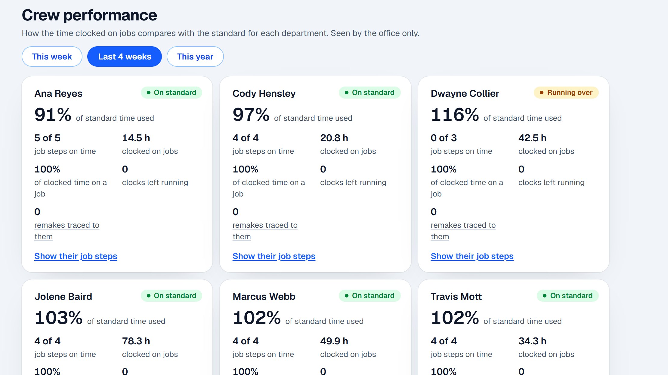Select the Last 4 weeks filter
Viewport: 668px width, 375px height.
125,56
